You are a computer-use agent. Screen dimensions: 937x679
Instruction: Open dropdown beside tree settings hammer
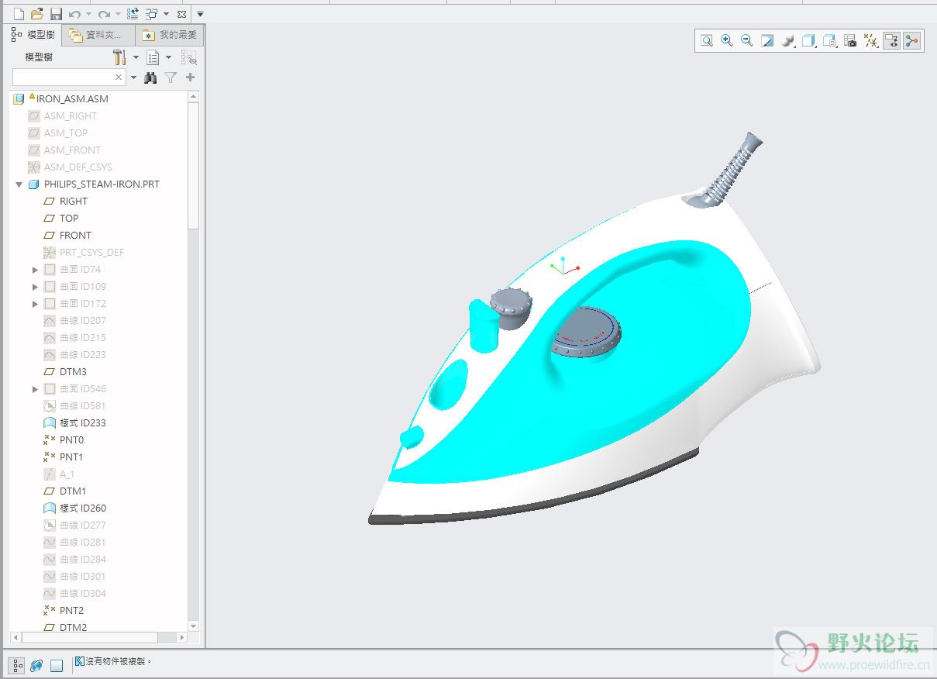point(136,57)
